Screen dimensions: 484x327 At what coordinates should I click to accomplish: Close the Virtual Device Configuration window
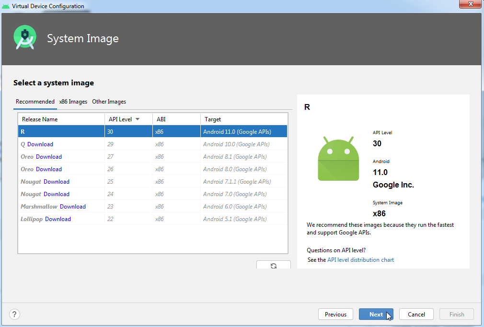pyautogui.click(x=470, y=4)
